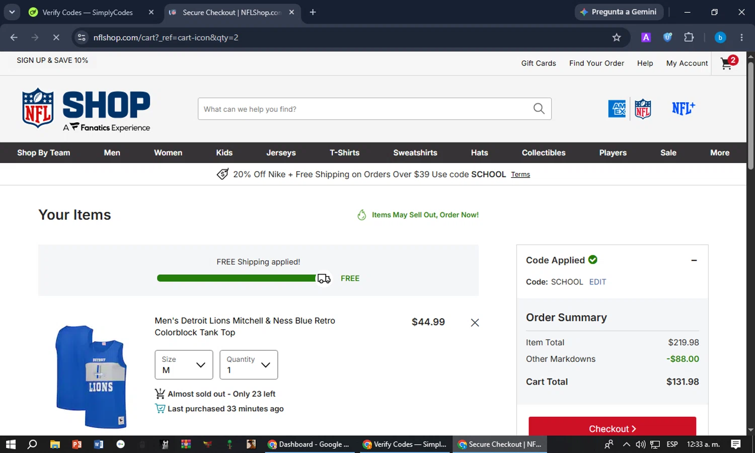Show hidden system tray icons

pos(626,444)
